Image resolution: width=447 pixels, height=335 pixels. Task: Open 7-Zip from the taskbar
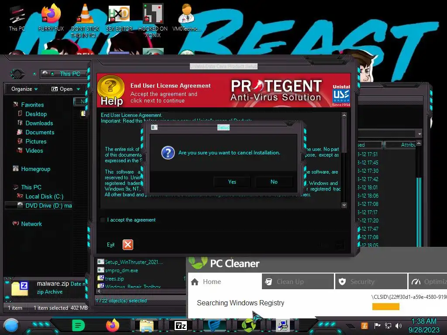click(x=180, y=325)
